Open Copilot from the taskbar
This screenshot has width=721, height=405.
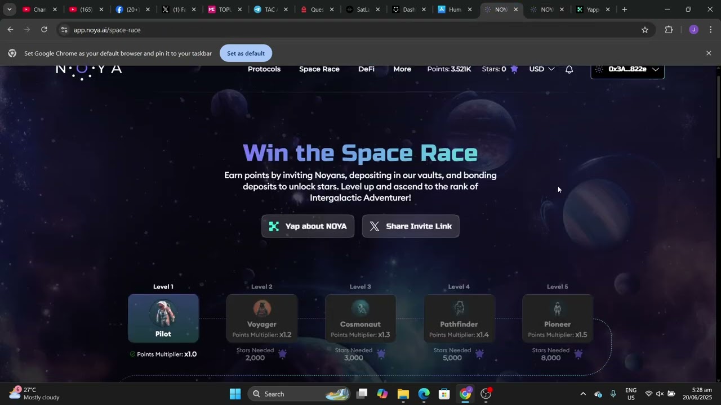pos(382,394)
